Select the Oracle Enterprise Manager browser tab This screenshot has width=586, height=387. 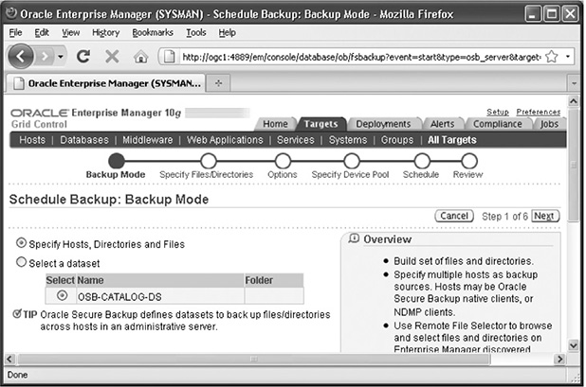coord(106,83)
